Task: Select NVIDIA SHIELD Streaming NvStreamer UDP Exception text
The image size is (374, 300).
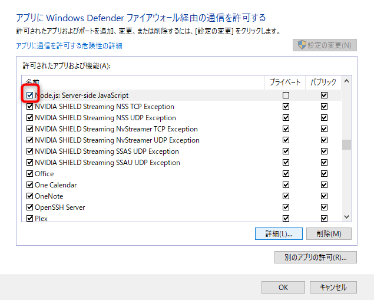Action: tap(117, 140)
